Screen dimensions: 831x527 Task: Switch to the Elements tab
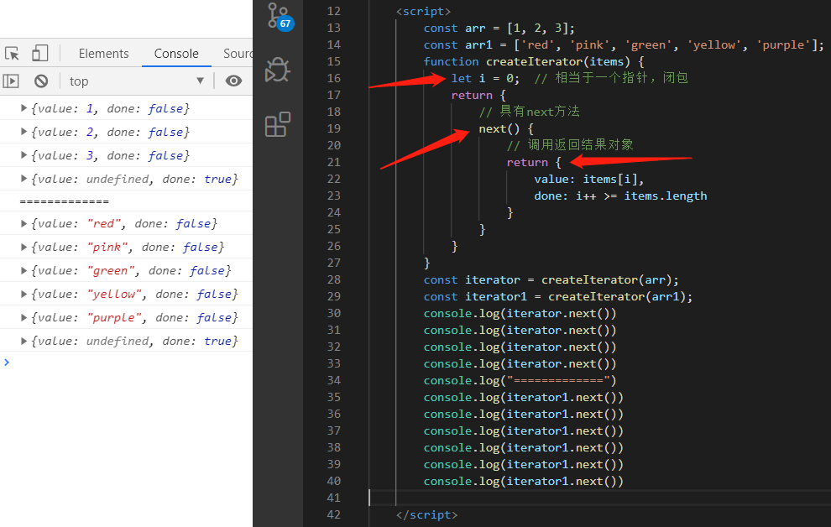(103, 54)
